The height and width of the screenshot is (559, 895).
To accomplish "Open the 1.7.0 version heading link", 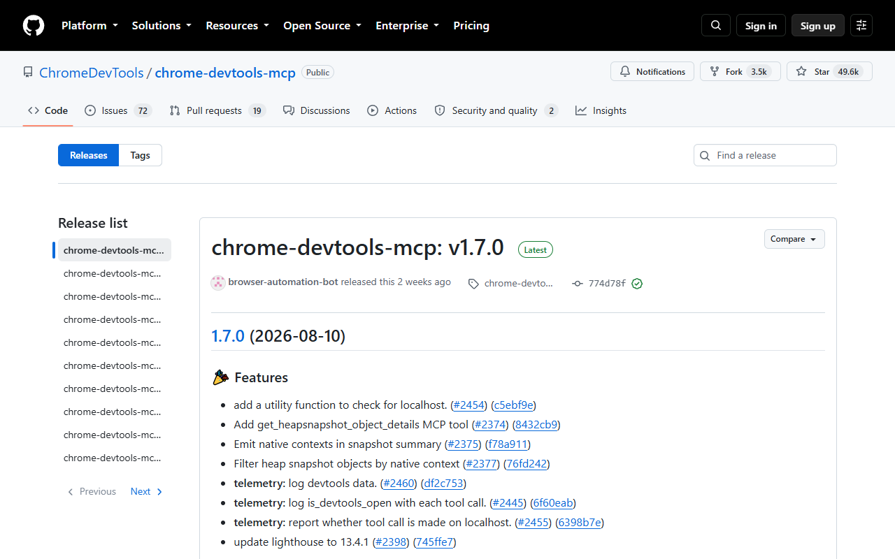I will pyautogui.click(x=228, y=336).
